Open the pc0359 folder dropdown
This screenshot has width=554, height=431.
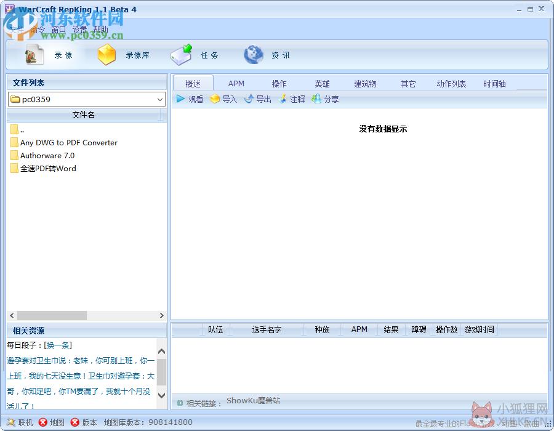tap(160, 100)
